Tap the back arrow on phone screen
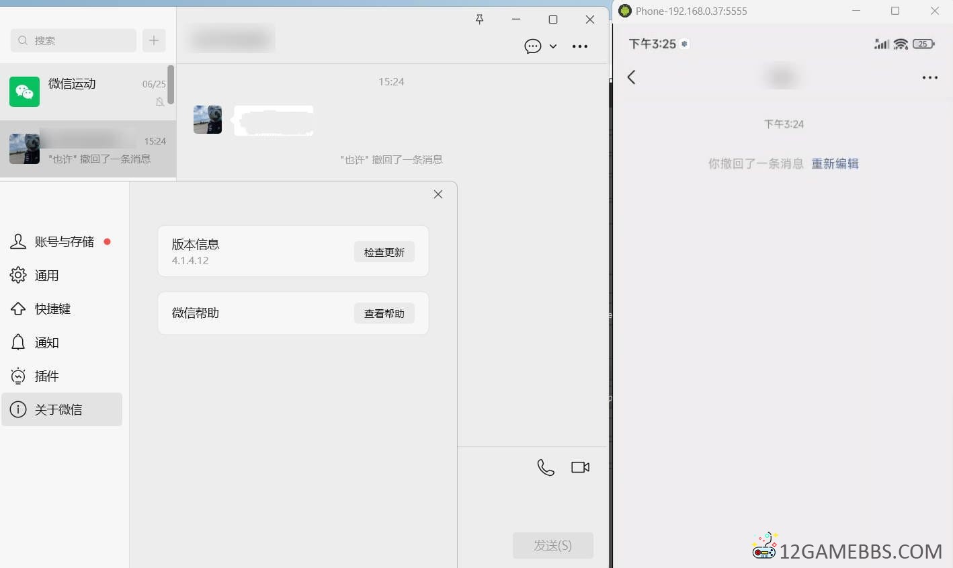 tap(631, 77)
